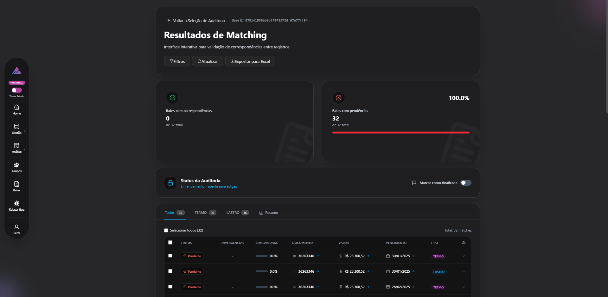Click the green check icon on correspondências card
The height and width of the screenshot is (297, 608).
coord(173,98)
